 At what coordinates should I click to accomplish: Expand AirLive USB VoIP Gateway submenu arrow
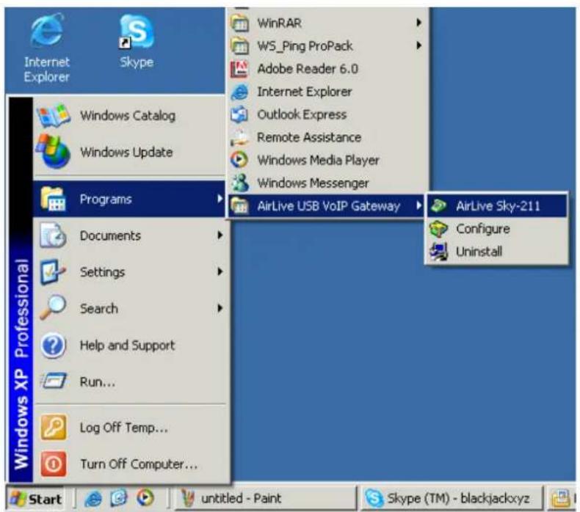coord(418,205)
